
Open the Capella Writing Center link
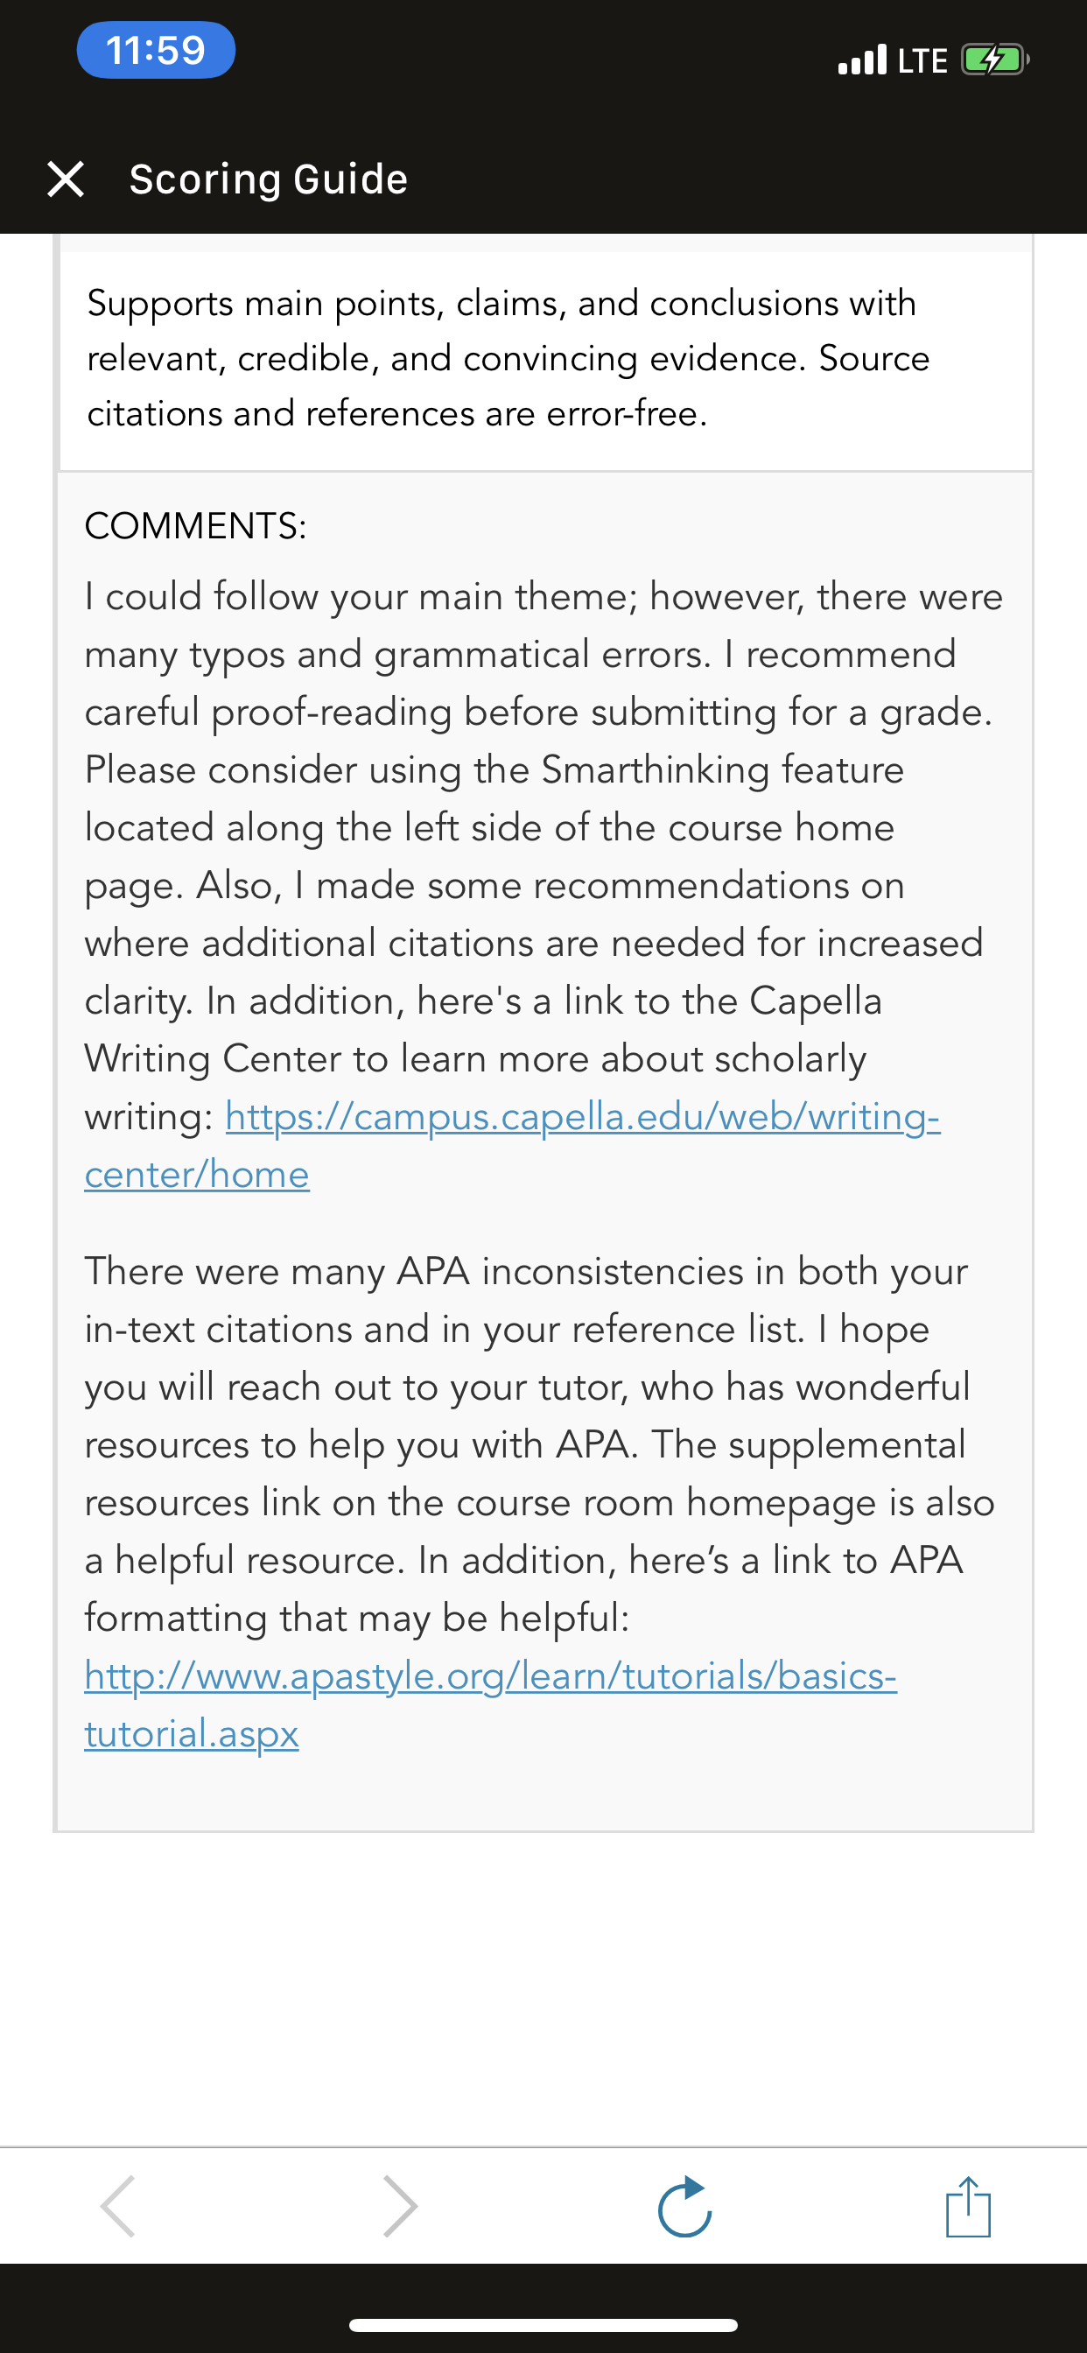click(x=513, y=1146)
